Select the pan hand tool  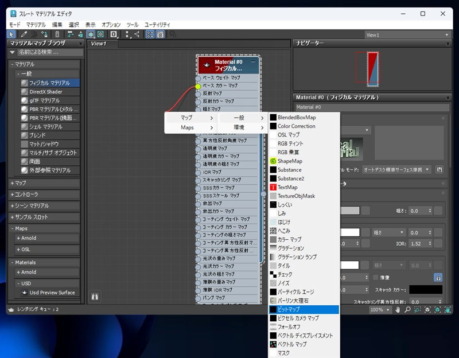click(396, 310)
